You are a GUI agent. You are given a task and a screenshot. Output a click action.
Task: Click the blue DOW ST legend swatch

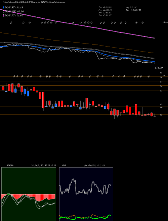[x=3, y=7]
